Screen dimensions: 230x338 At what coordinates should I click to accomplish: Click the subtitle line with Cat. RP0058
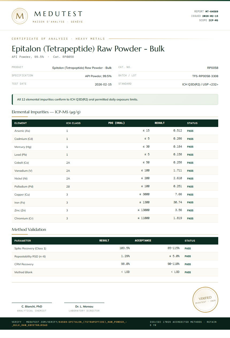(43, 57)
